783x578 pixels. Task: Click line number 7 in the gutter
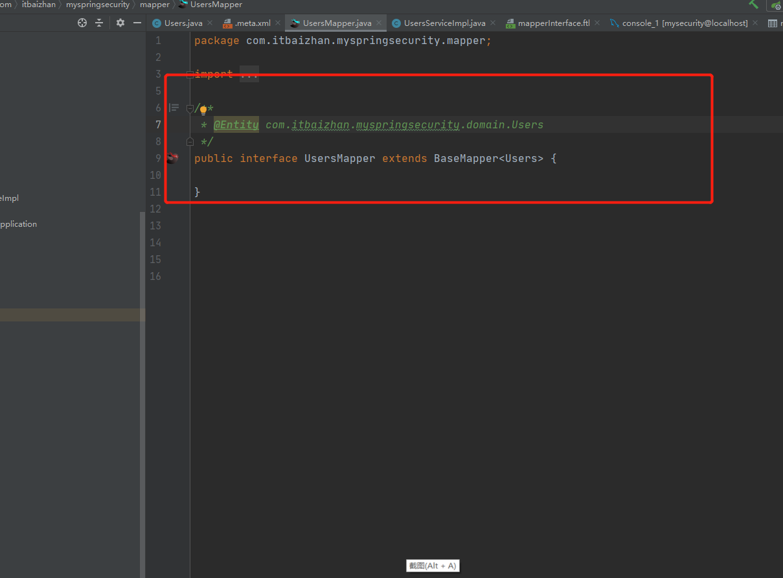158,124
